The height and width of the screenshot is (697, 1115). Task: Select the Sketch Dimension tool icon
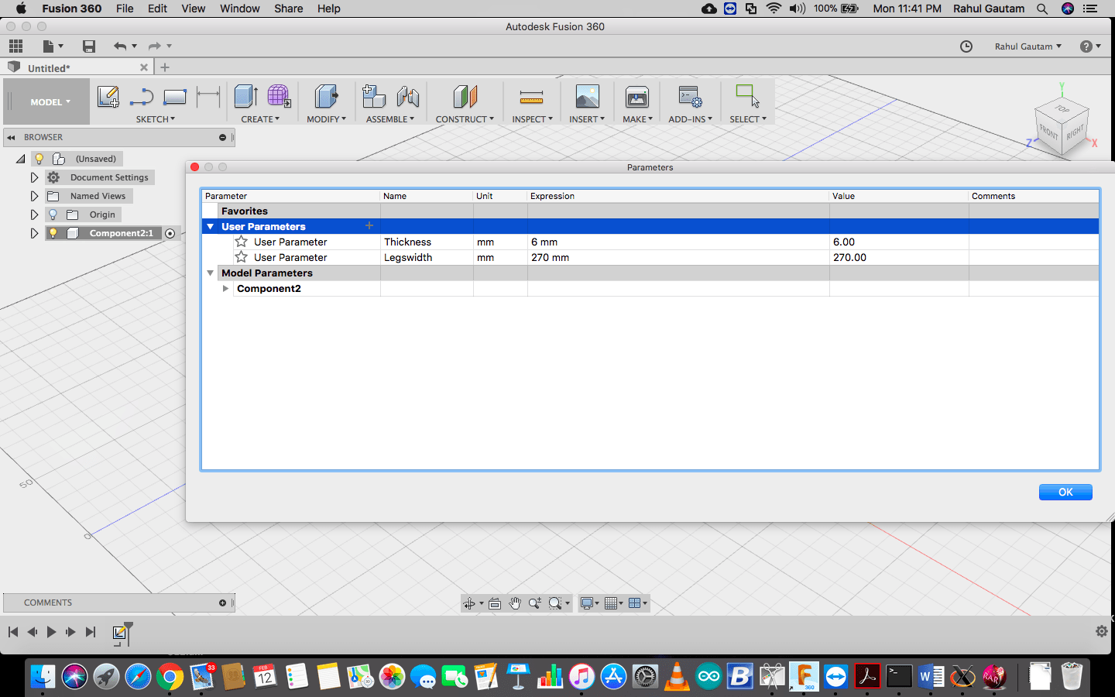[x=208, y=97]
